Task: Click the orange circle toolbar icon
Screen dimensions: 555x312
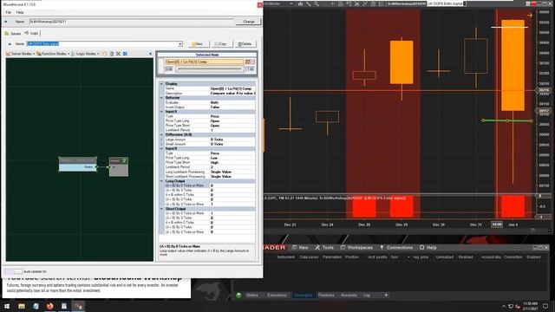Action: pos(105,54)
